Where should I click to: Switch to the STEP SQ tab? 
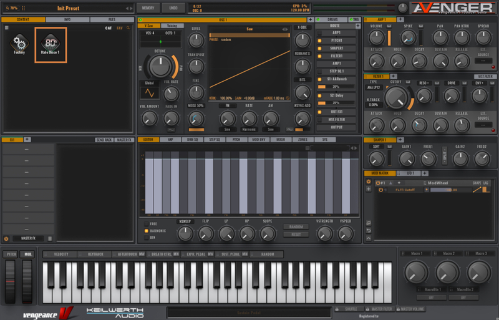click(214, 140)
